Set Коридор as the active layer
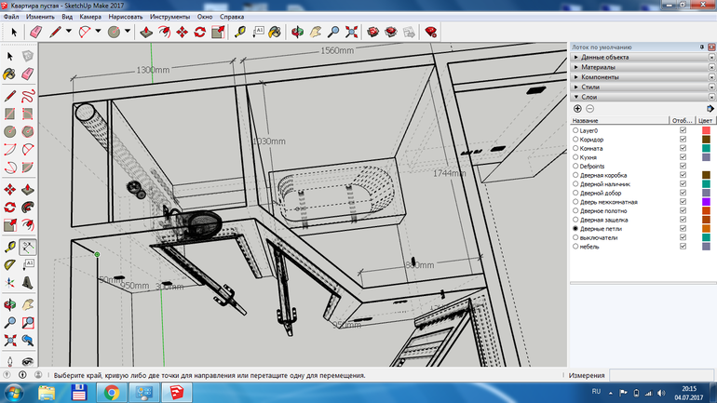 tap(575, 140)
